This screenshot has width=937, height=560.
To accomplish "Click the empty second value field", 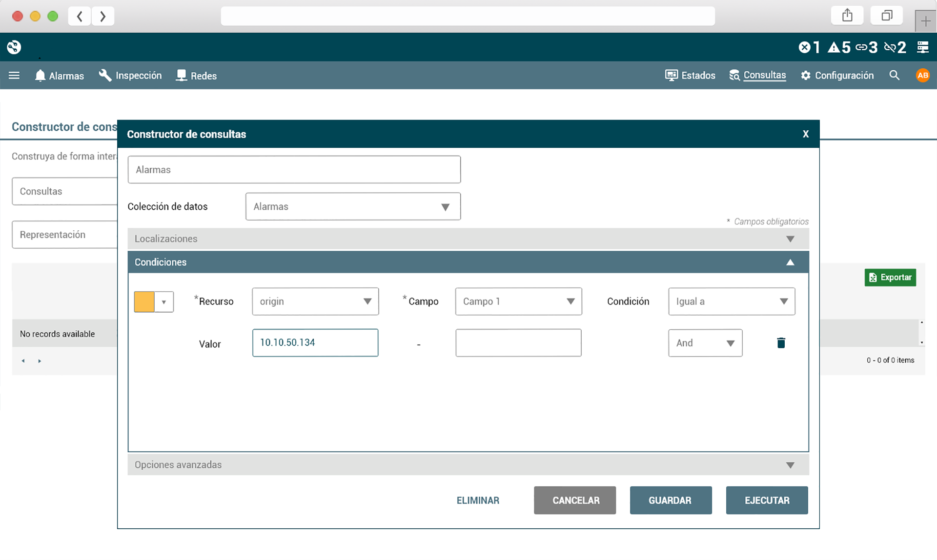I will pos(518,342).
